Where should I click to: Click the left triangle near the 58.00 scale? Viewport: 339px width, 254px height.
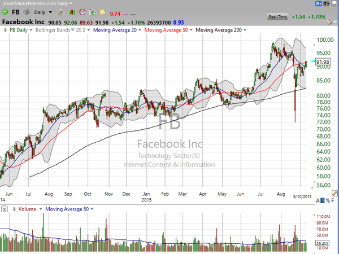click(314, 182)
